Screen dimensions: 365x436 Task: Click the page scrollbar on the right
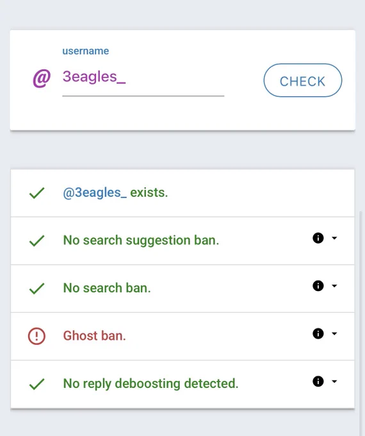(x=362, y=323)
